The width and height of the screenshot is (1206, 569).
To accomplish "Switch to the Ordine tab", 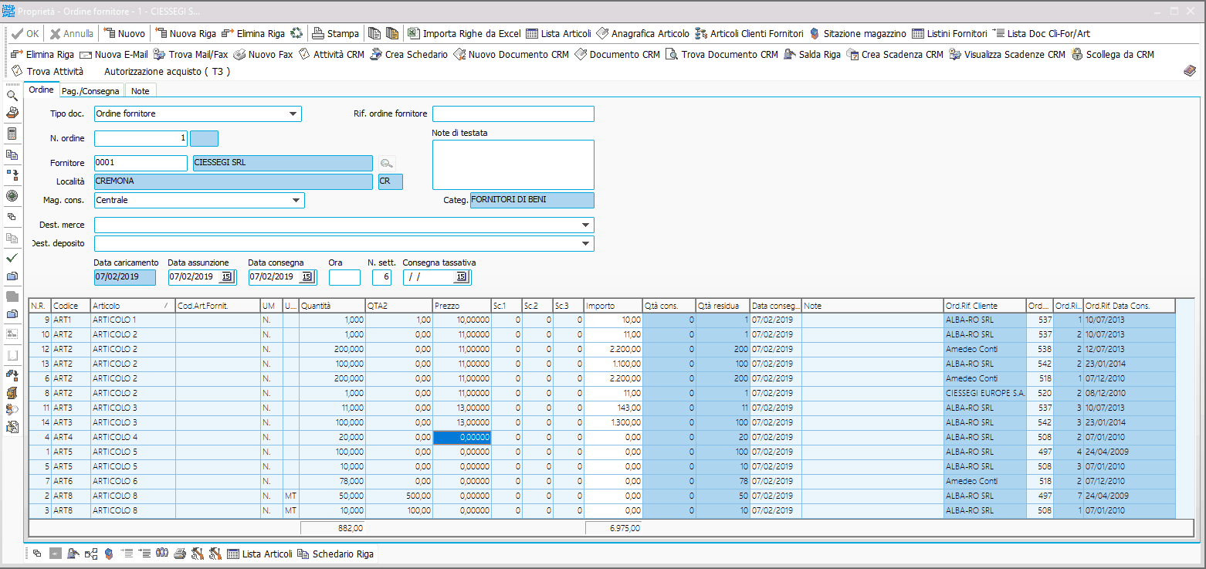I will pyautogui.click(x=42, y=90).
